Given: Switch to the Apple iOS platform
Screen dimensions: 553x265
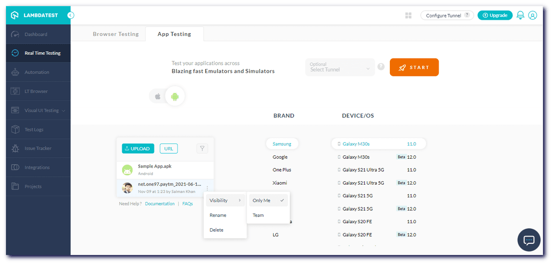Looking at the screenshot, I should pyautogui.click(x=158, y=97).
